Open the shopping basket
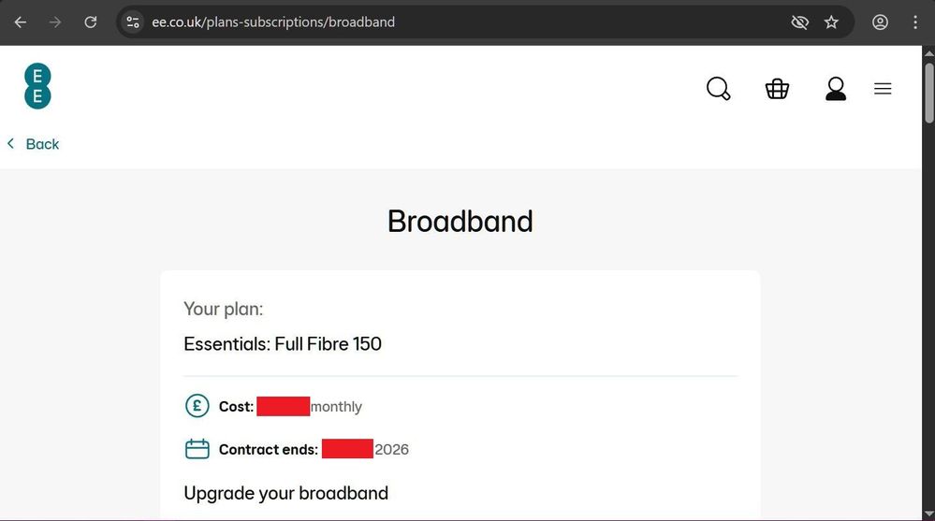Screen dimensions: 935x521 click(777, 89)
